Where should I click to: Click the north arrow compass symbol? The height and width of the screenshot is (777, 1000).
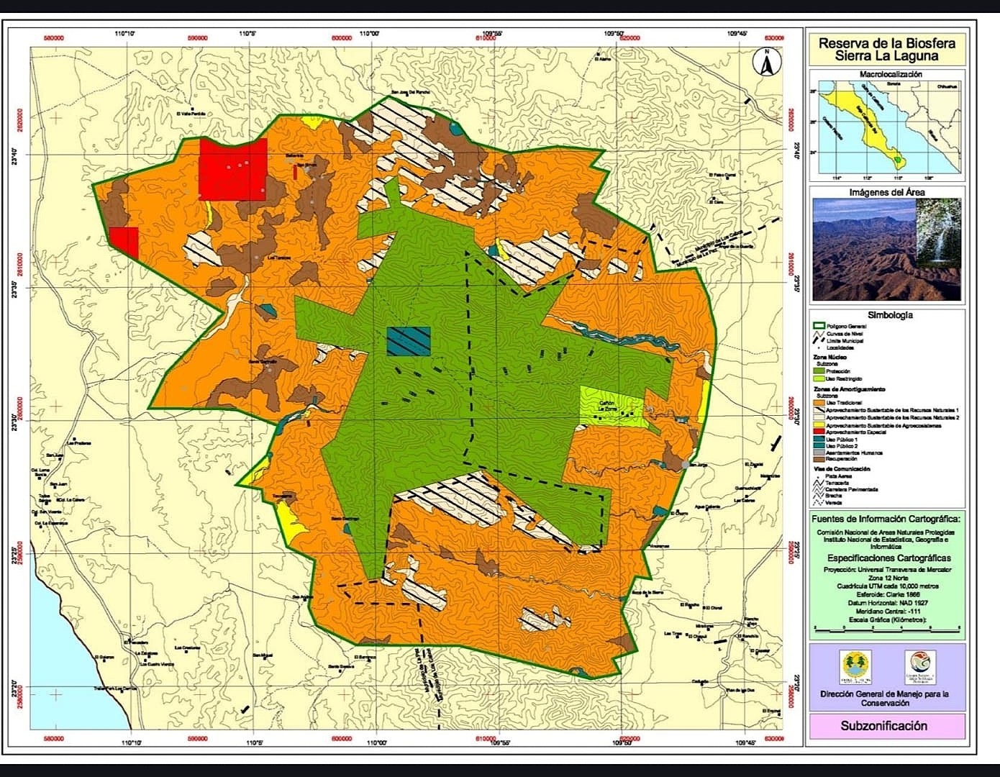(767, 63)
